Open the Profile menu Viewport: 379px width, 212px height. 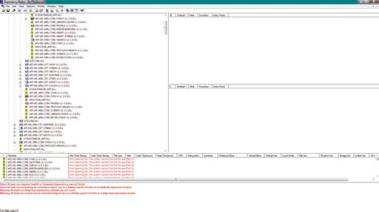pos(41,6)
